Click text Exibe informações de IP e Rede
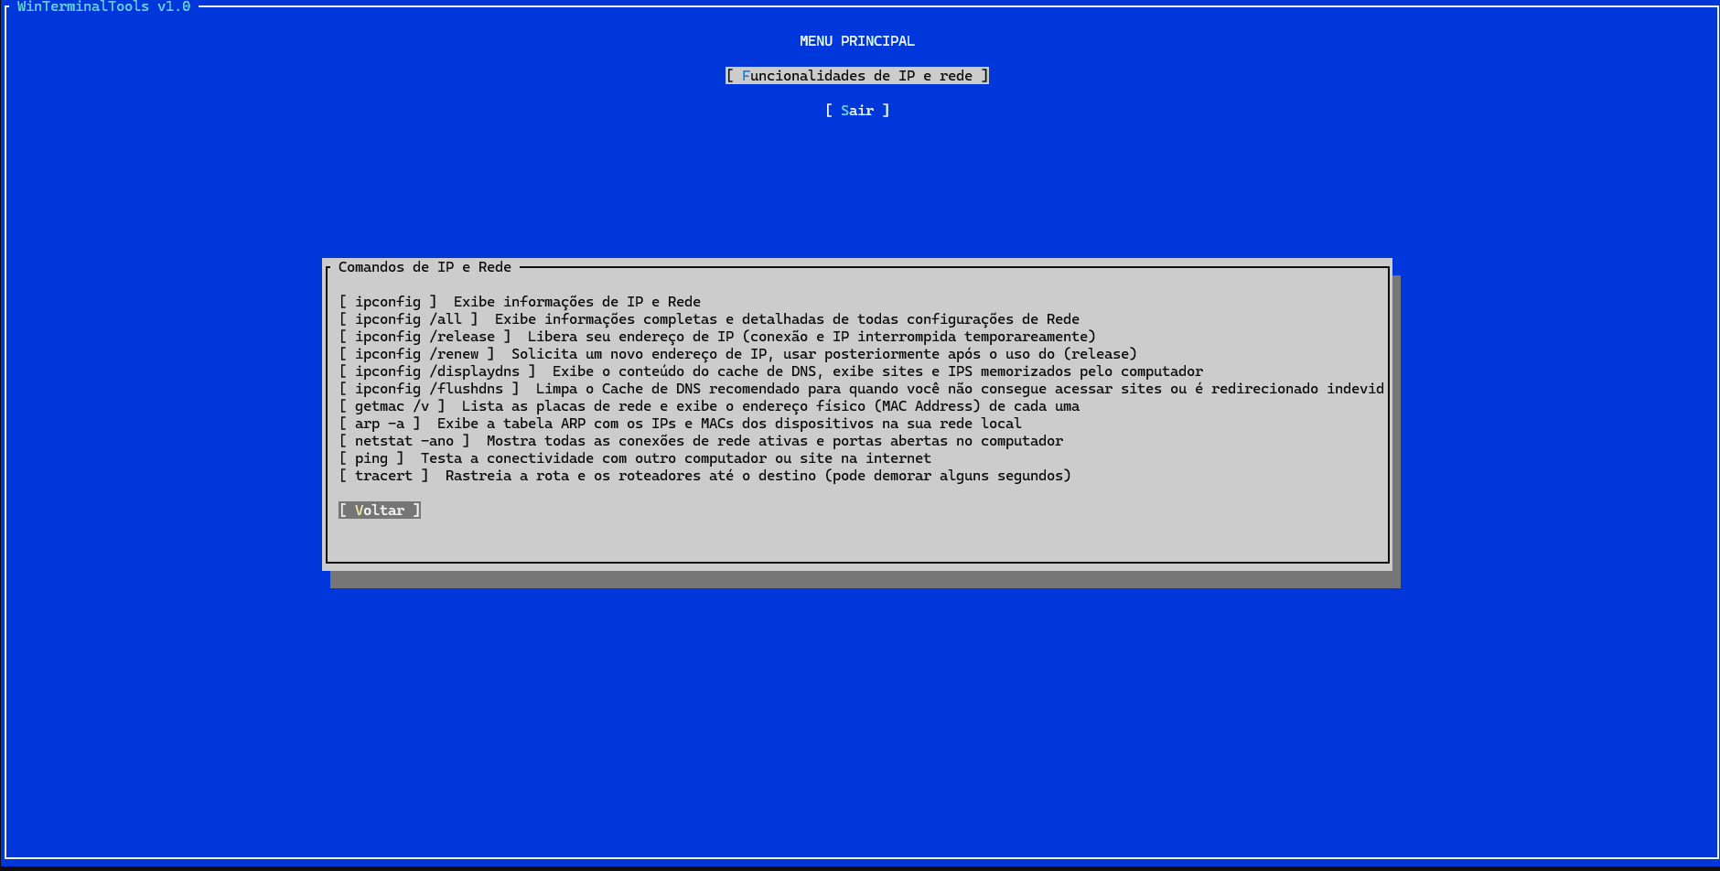This screenshot has height=871, width=1720. (x=577, y=302)
